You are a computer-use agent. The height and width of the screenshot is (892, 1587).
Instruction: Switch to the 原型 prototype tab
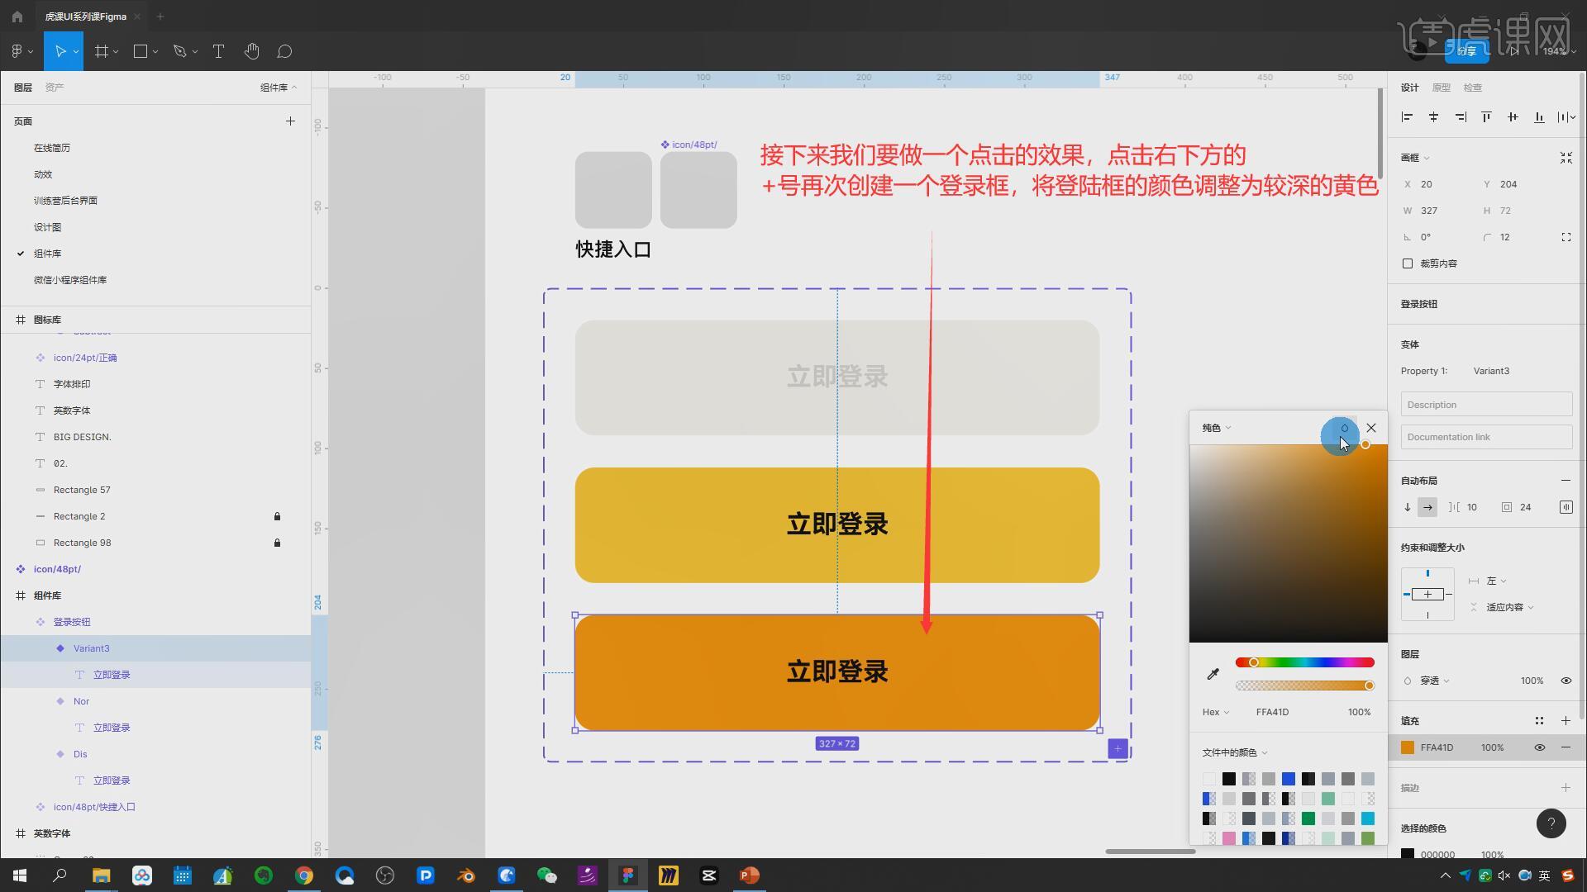pos(1441,88)
